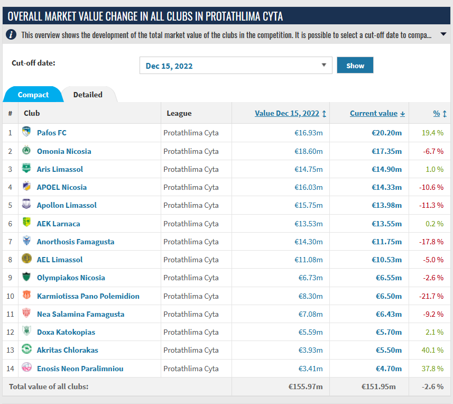This screenshot has width=453, height=404.
Task: Open the Anorthosis Famagusta club link
Action: tap(76, 242)
